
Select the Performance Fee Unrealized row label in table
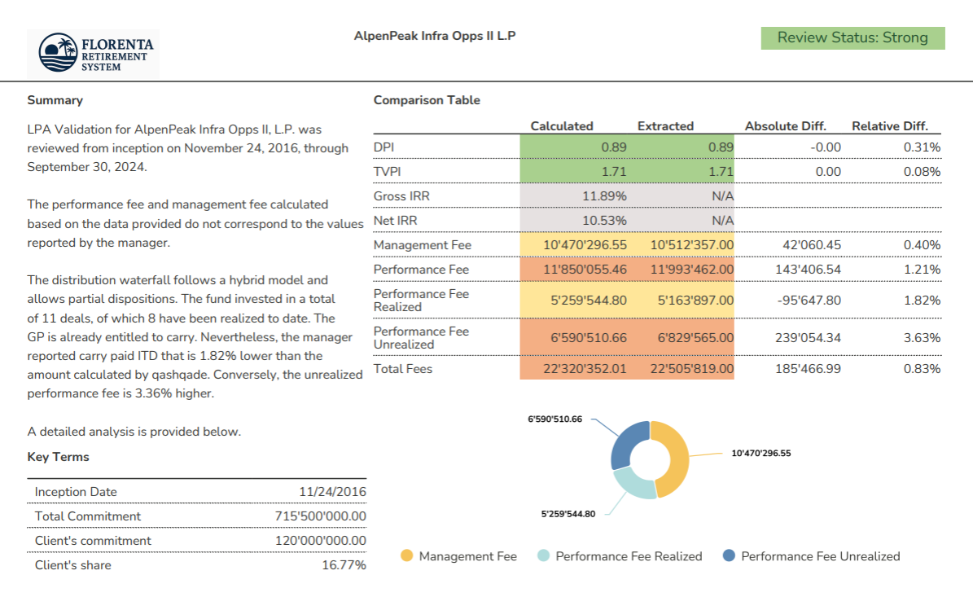coord(421,338)
